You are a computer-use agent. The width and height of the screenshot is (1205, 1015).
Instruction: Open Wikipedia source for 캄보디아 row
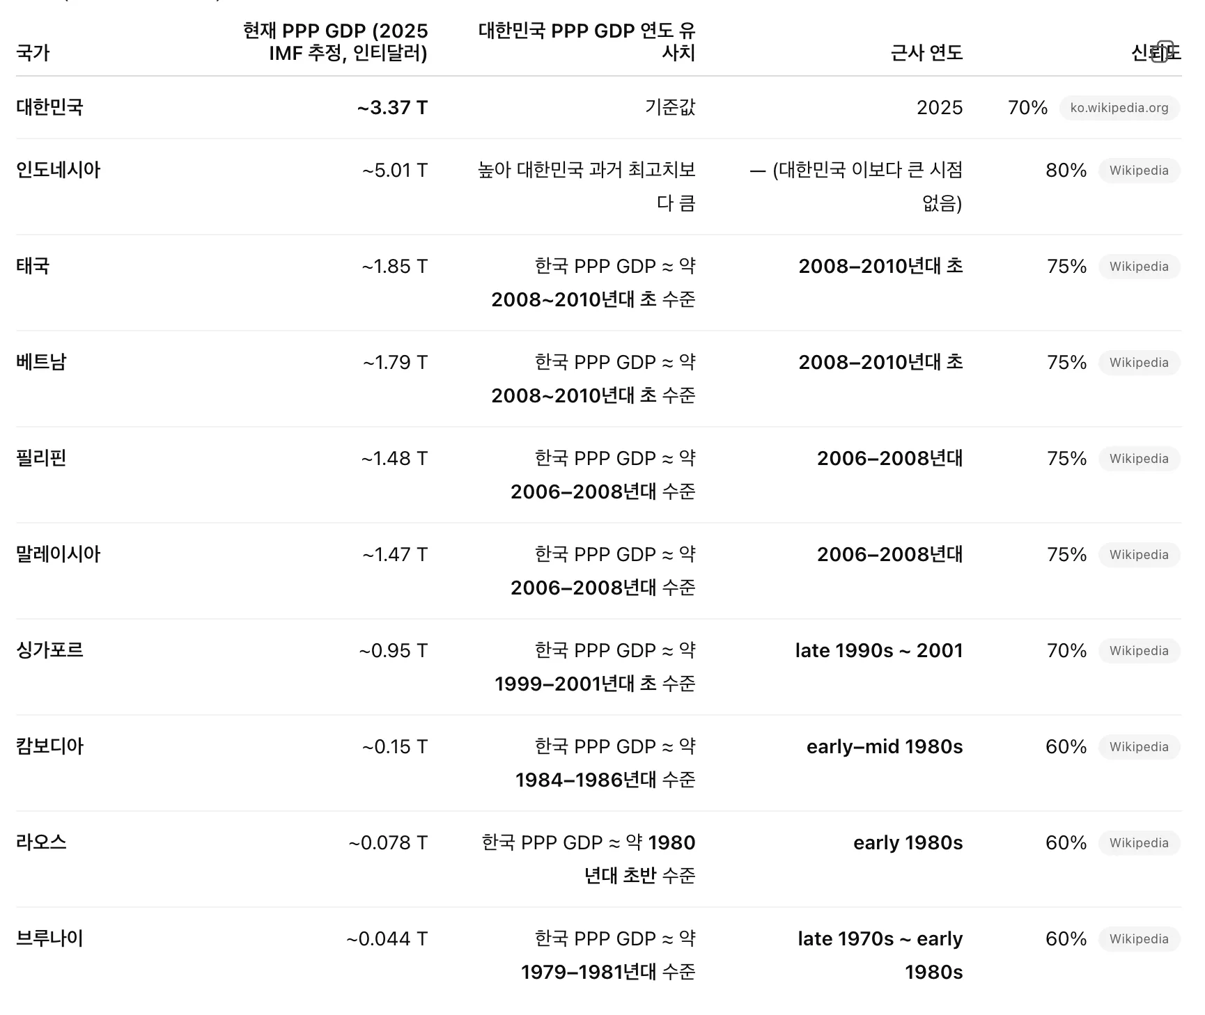point(1138,747)
